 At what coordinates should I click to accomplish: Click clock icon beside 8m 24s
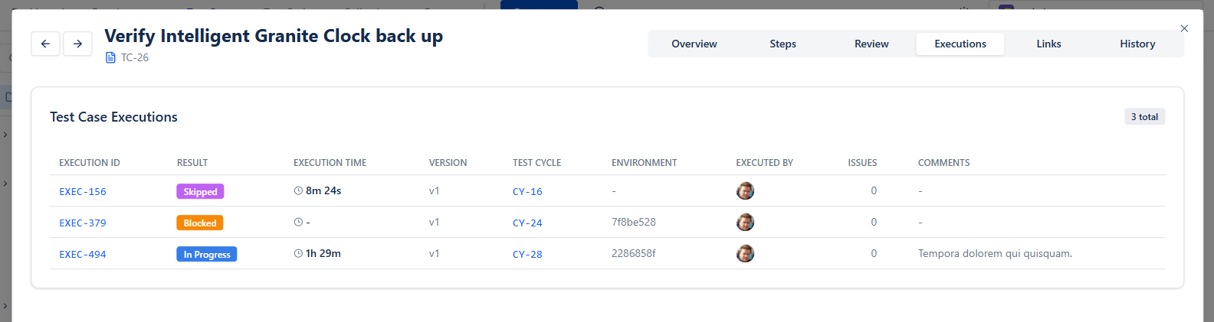coord(298,191)
